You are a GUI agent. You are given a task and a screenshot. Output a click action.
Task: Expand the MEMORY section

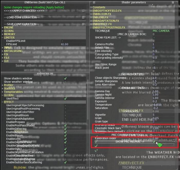click(x=2, y=34)
